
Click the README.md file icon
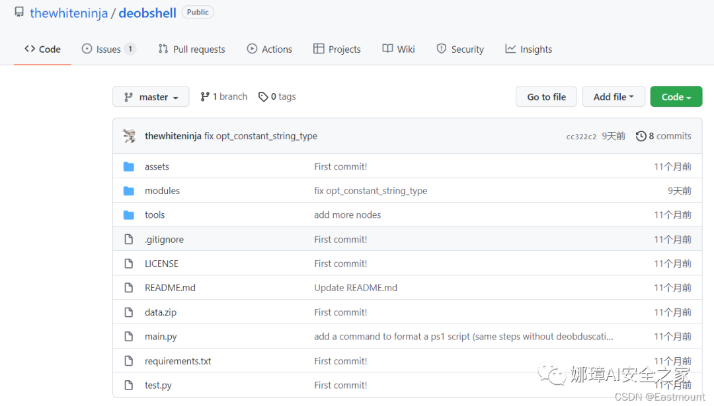129,288
